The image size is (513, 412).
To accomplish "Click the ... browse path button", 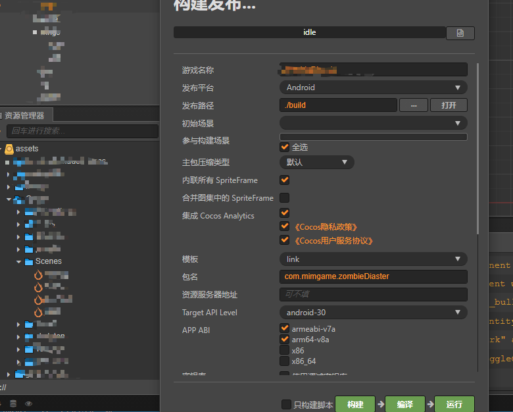I will tap(414, 105).
